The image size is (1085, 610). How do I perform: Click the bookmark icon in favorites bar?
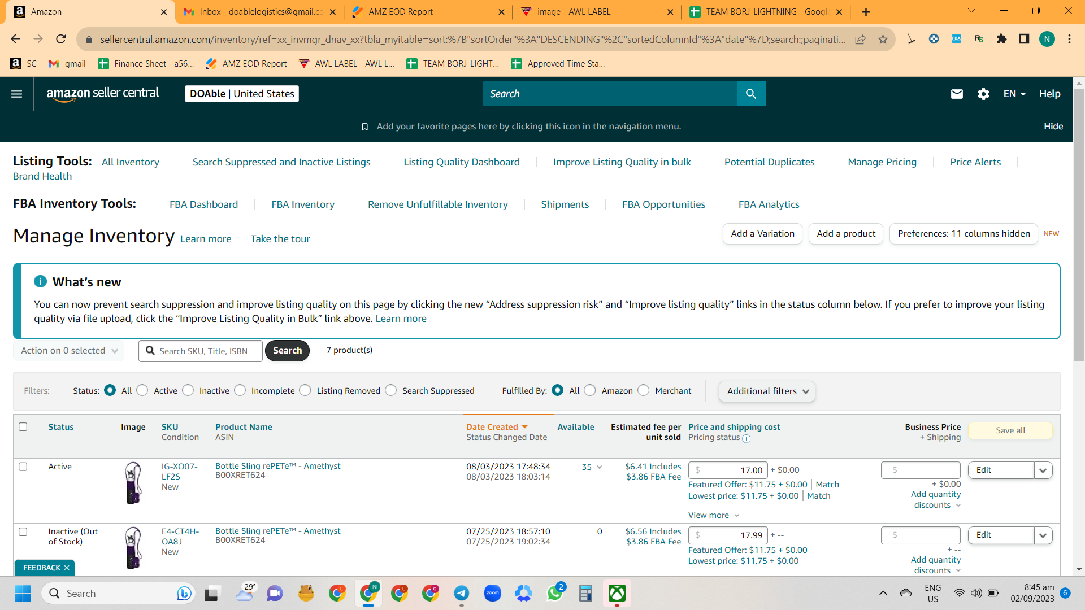pos(365,127)
